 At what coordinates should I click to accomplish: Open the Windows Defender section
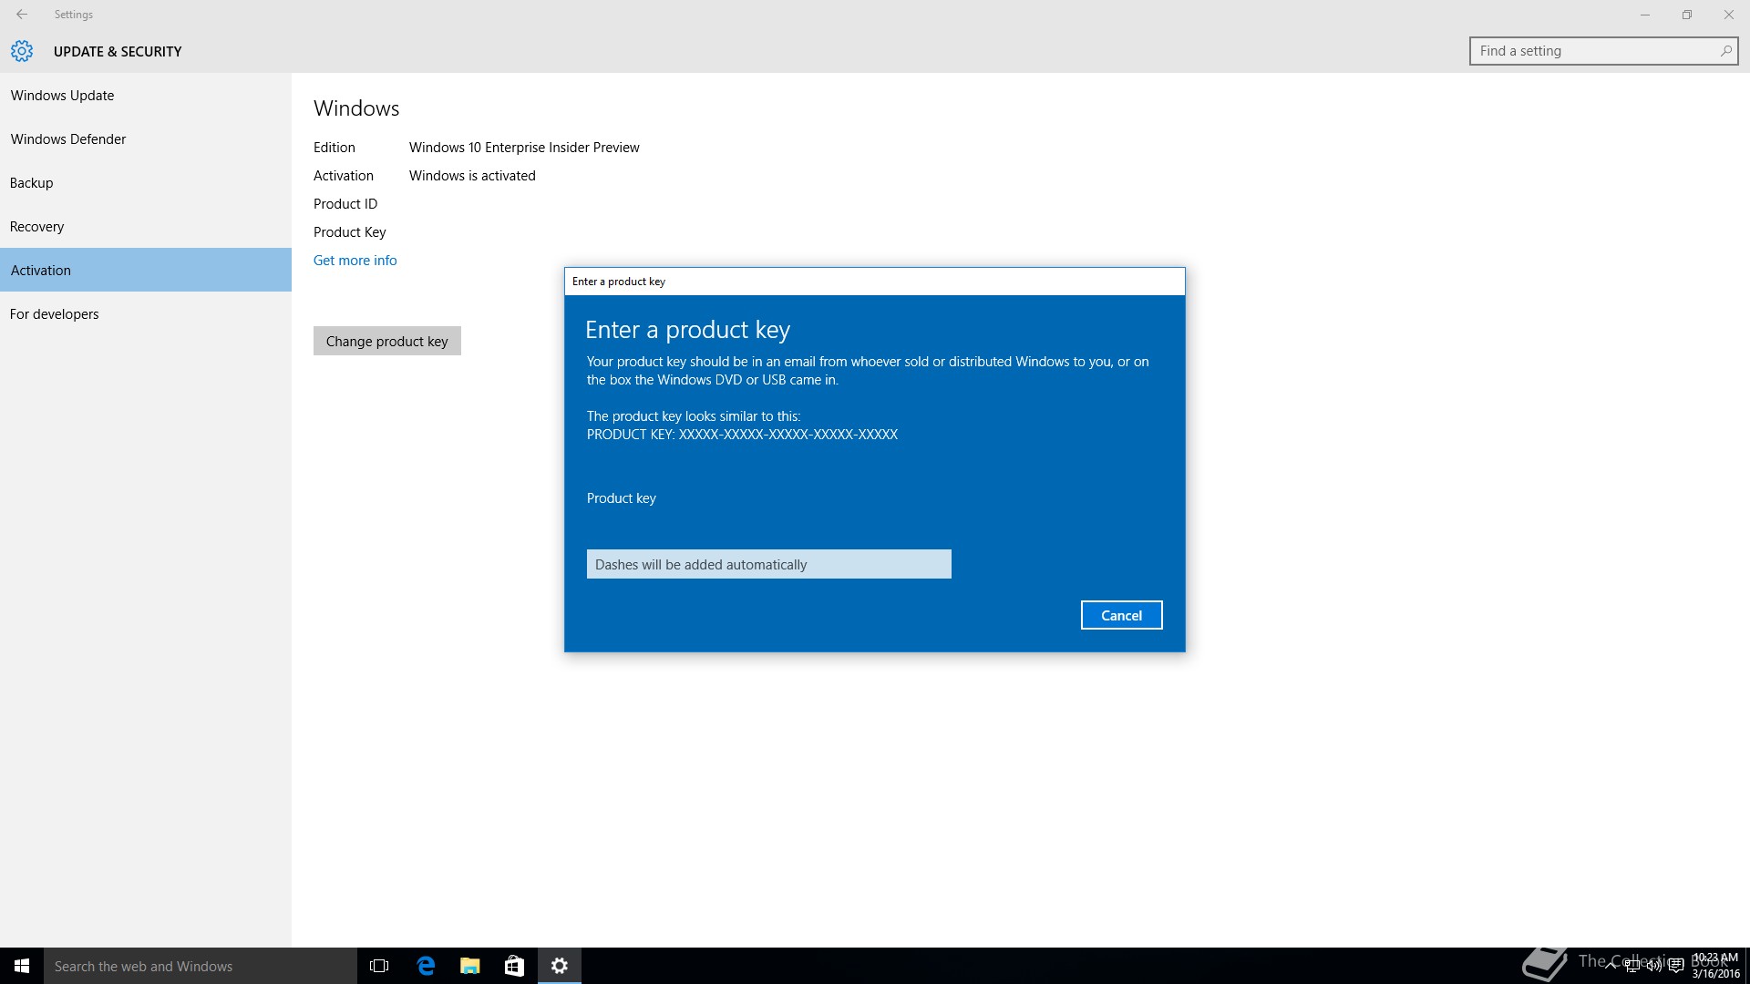click(146, 139)
